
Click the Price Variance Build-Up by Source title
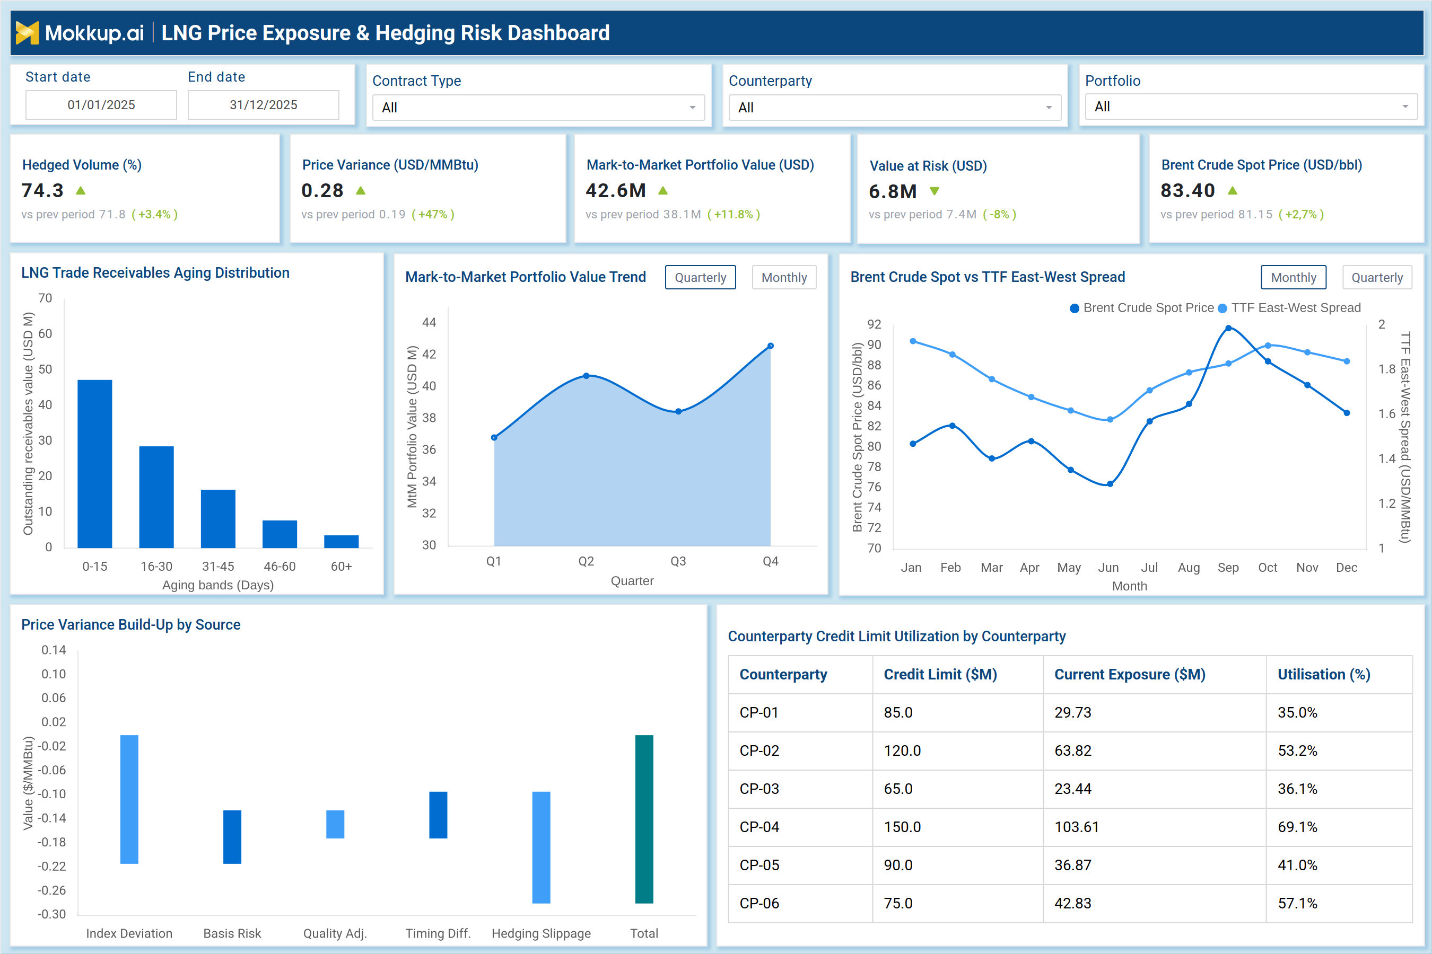pyautogui.click(x=131, y=625)
